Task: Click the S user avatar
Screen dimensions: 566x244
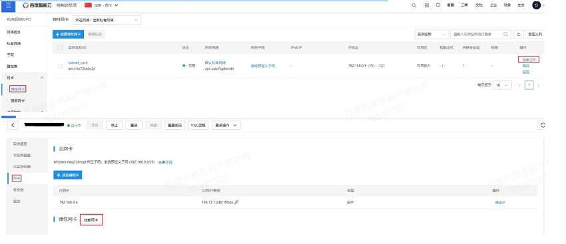Action: 537,5
